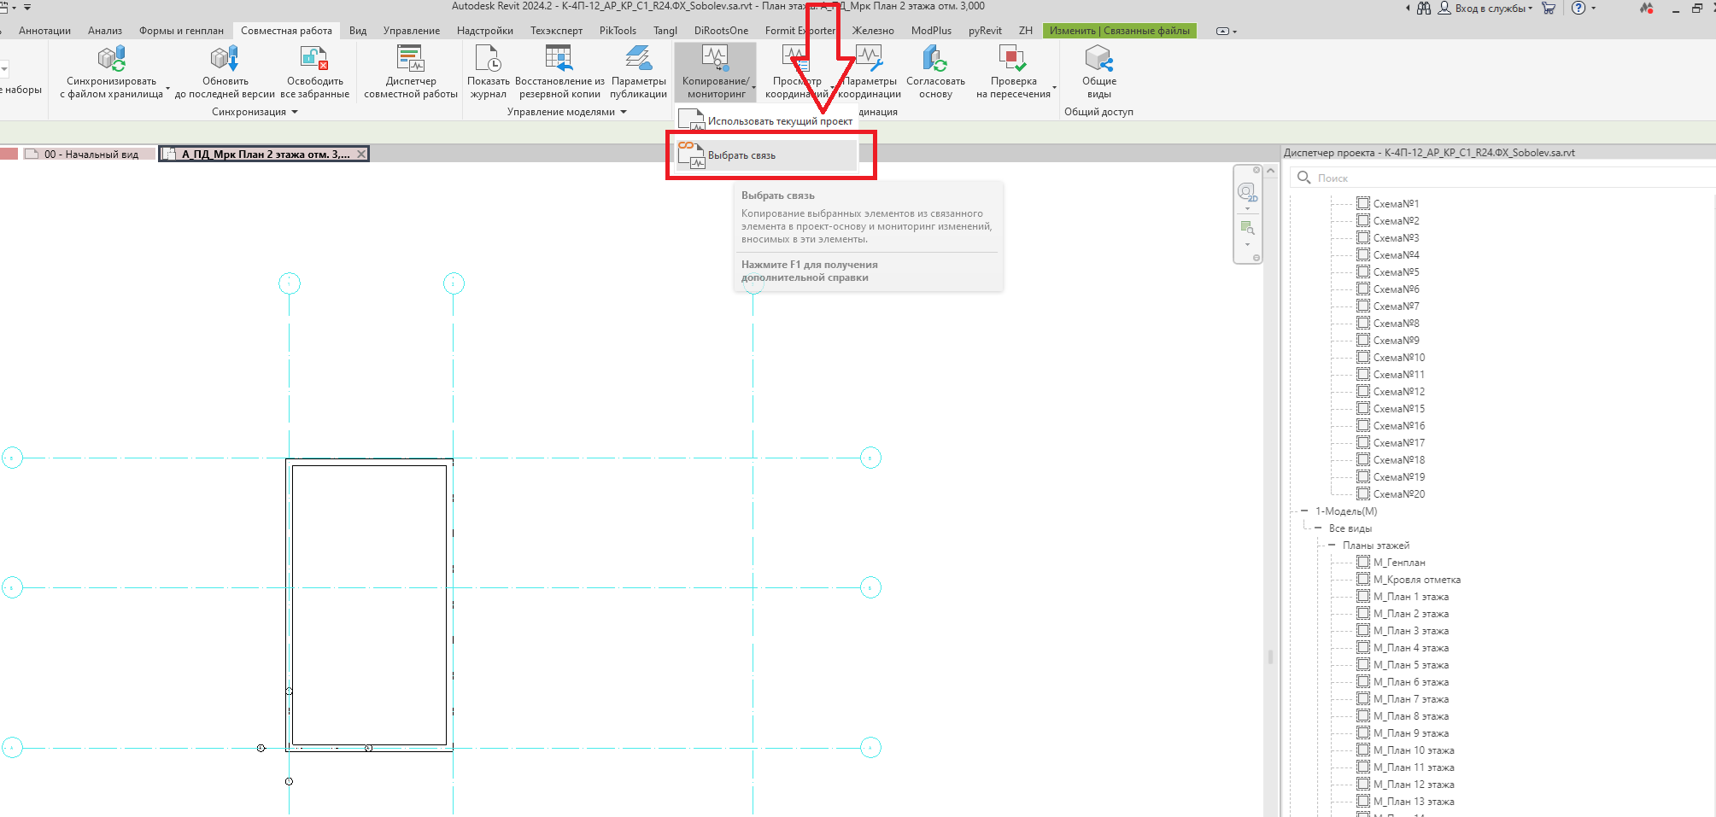Click the zoom region icon in navigation bar
Viewport: 1716px width, 817px height.
point(1247,228)
